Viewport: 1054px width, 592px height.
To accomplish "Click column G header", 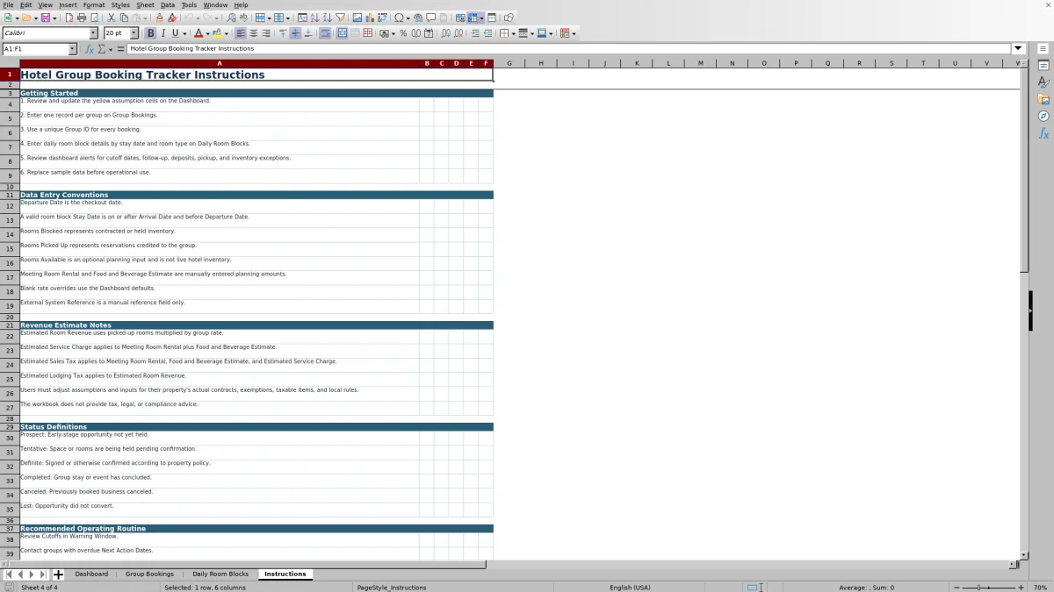I will (x=509, y=63).
